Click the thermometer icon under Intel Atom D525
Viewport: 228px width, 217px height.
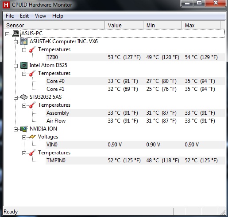(32, 73)
